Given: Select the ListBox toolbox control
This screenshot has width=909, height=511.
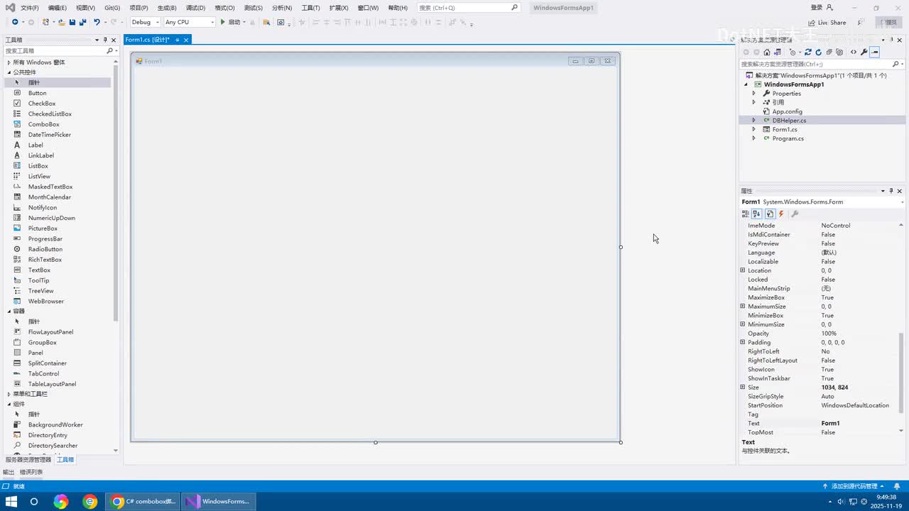Looking at the screenshot, I should (38, 166).
